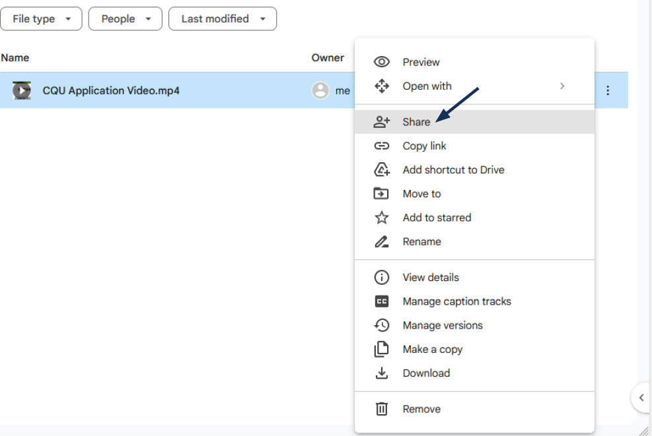652x436 pixels.
Task: Select Manage caption tracks menu entry
Action: (x=456, y=301)
